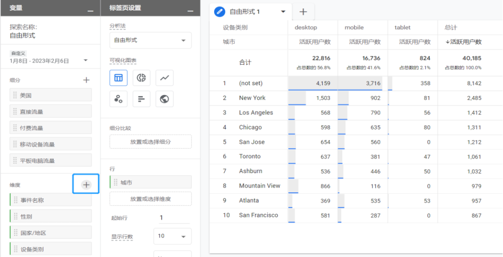The image size is (503, 257).
Task: Click the desktop column header
Action: tap(306, 27)
